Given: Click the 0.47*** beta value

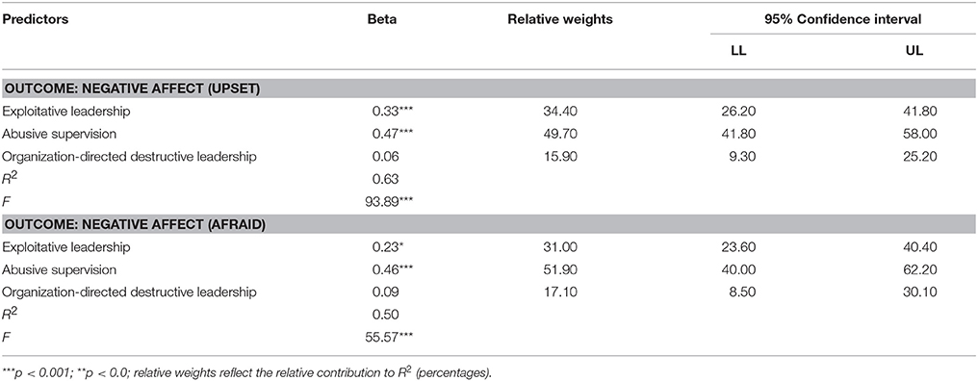Looking at the screenshot, I should [393, 134].
